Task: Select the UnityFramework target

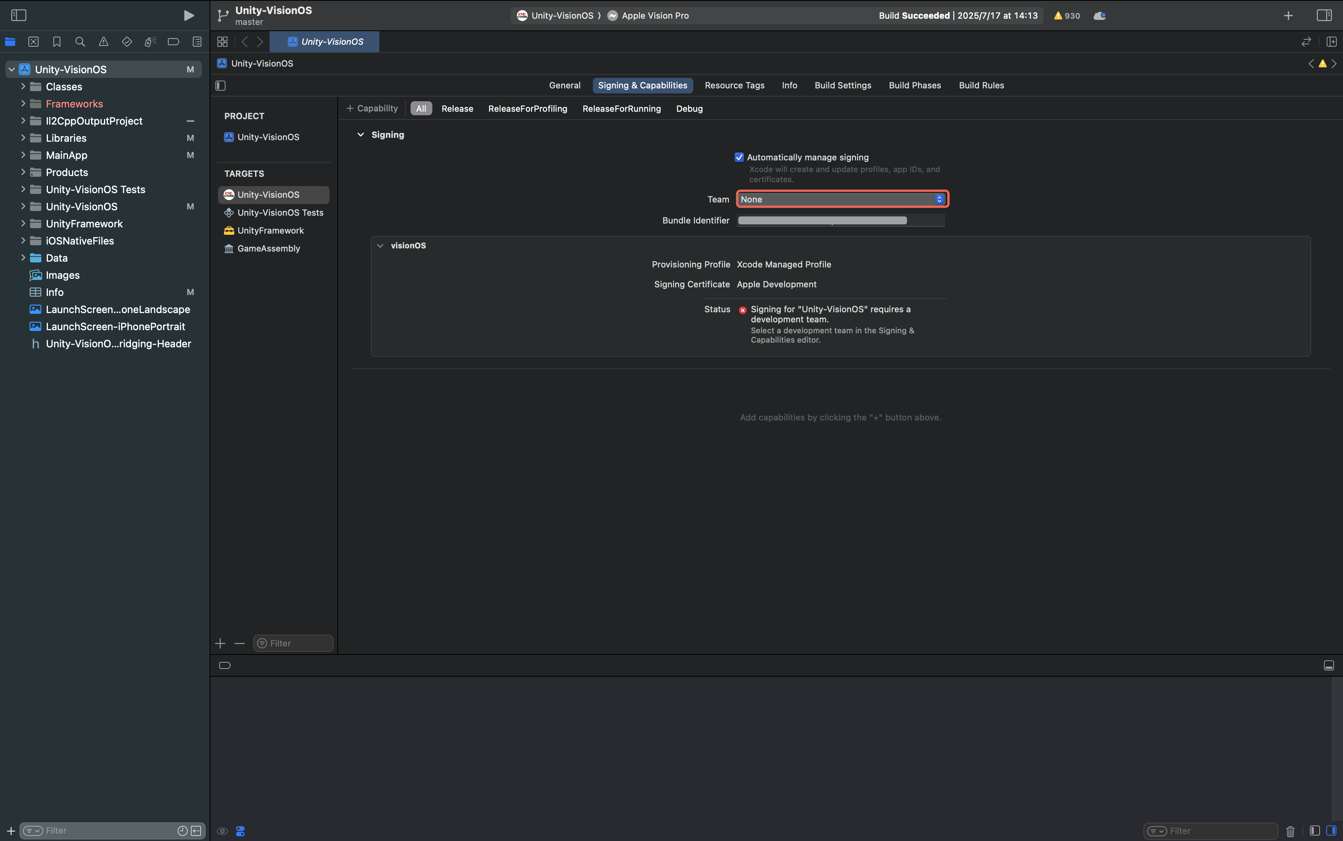Action: [274, 230]
